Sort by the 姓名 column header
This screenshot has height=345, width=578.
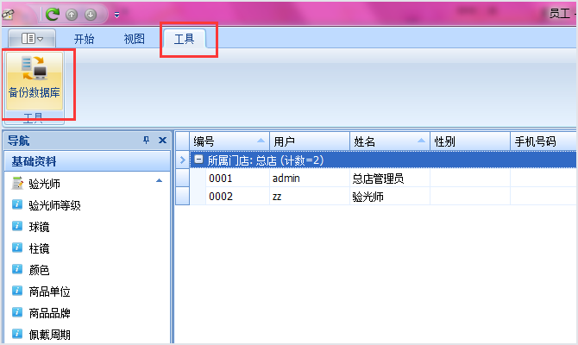click(x=390, y=141)
